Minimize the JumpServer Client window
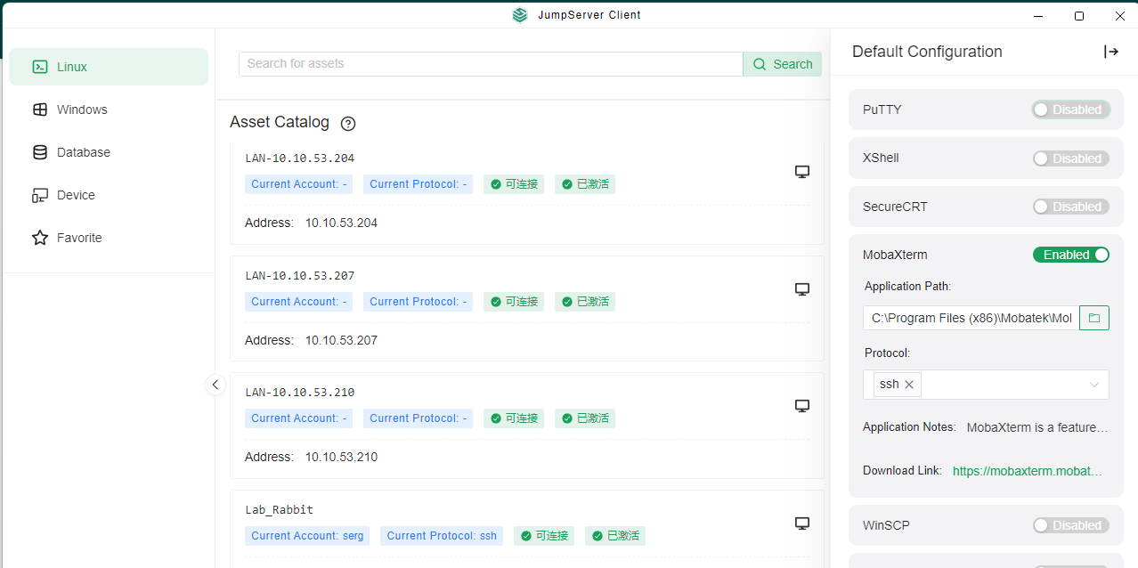Image resolution: width=1138 pixels, height=568 pixels. [1038, 15]
